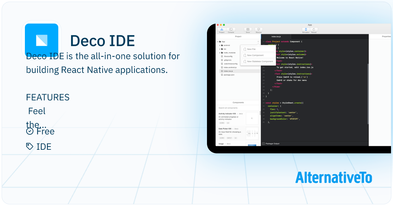393x206 pixels.
Task: Expand the ios folder
Action: (x=220, y=49)
